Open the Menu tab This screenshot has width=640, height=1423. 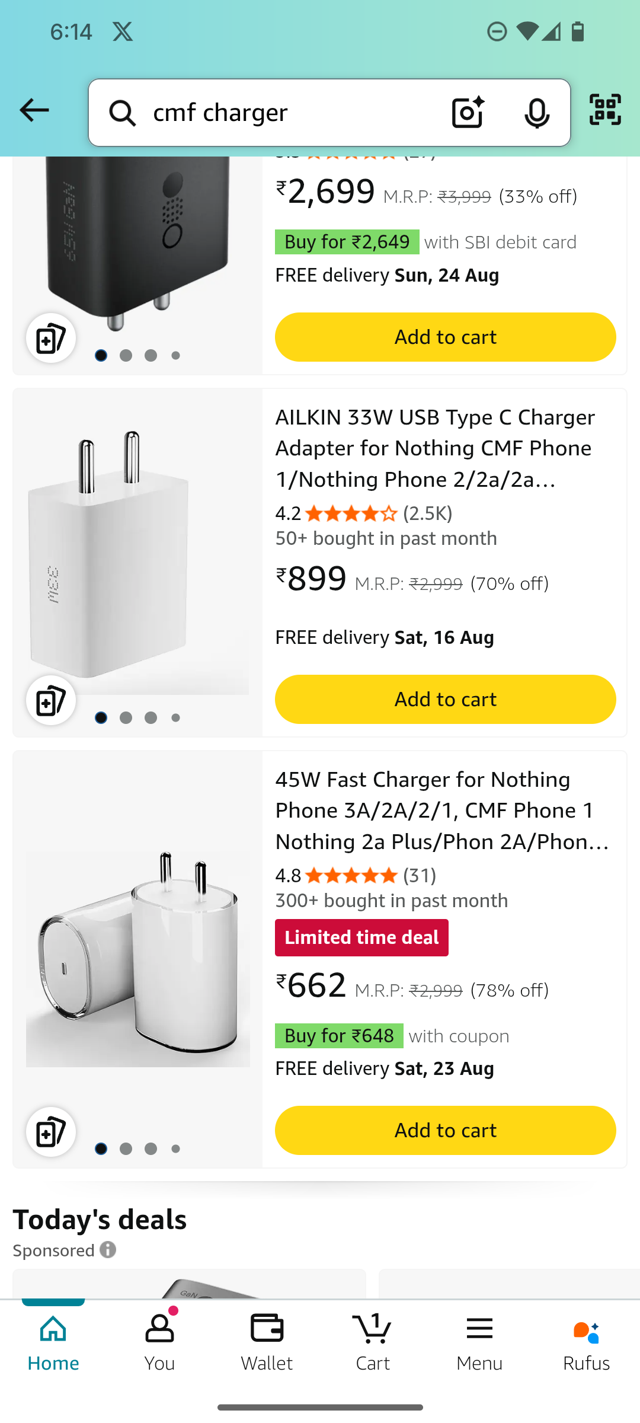coord(479,1344)
